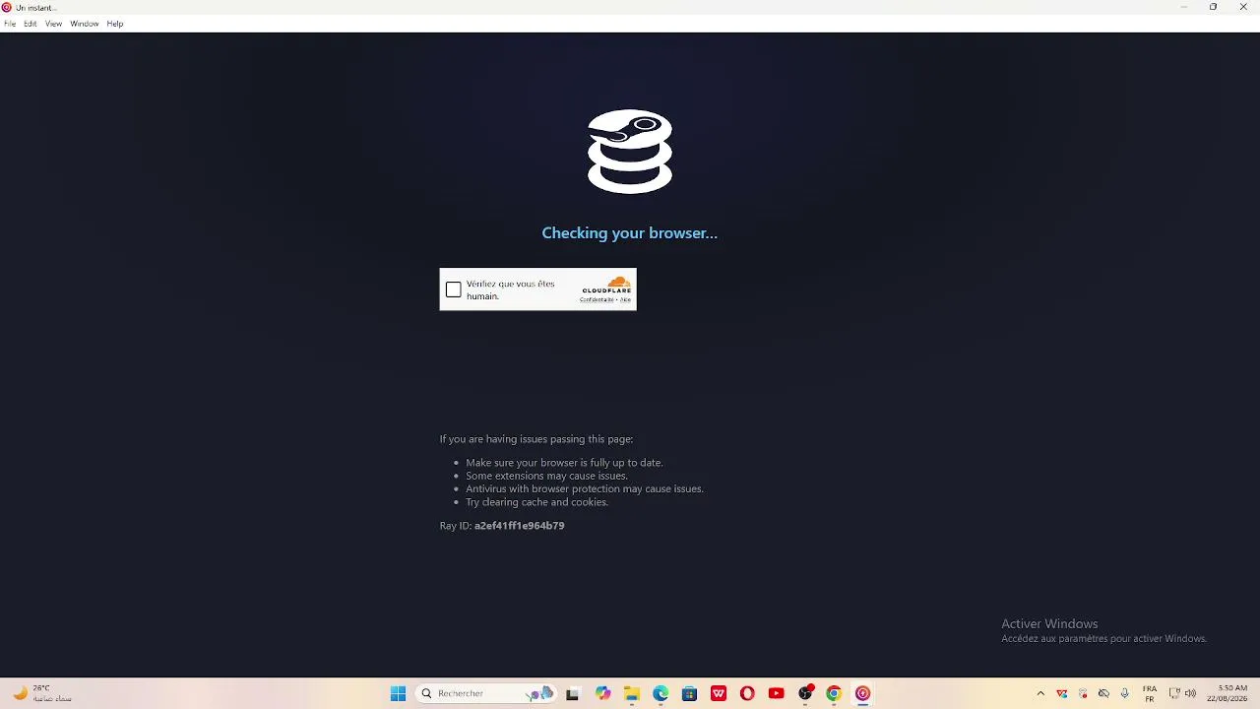Viewport: 1260px width, 709px height.
Task: Open the Windows Start menu
Action: [398, 693]
